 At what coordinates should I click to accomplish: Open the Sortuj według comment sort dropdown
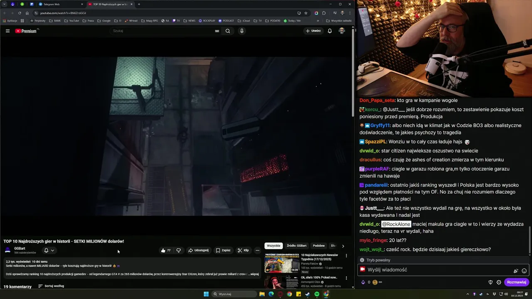(x=51, y=286)
